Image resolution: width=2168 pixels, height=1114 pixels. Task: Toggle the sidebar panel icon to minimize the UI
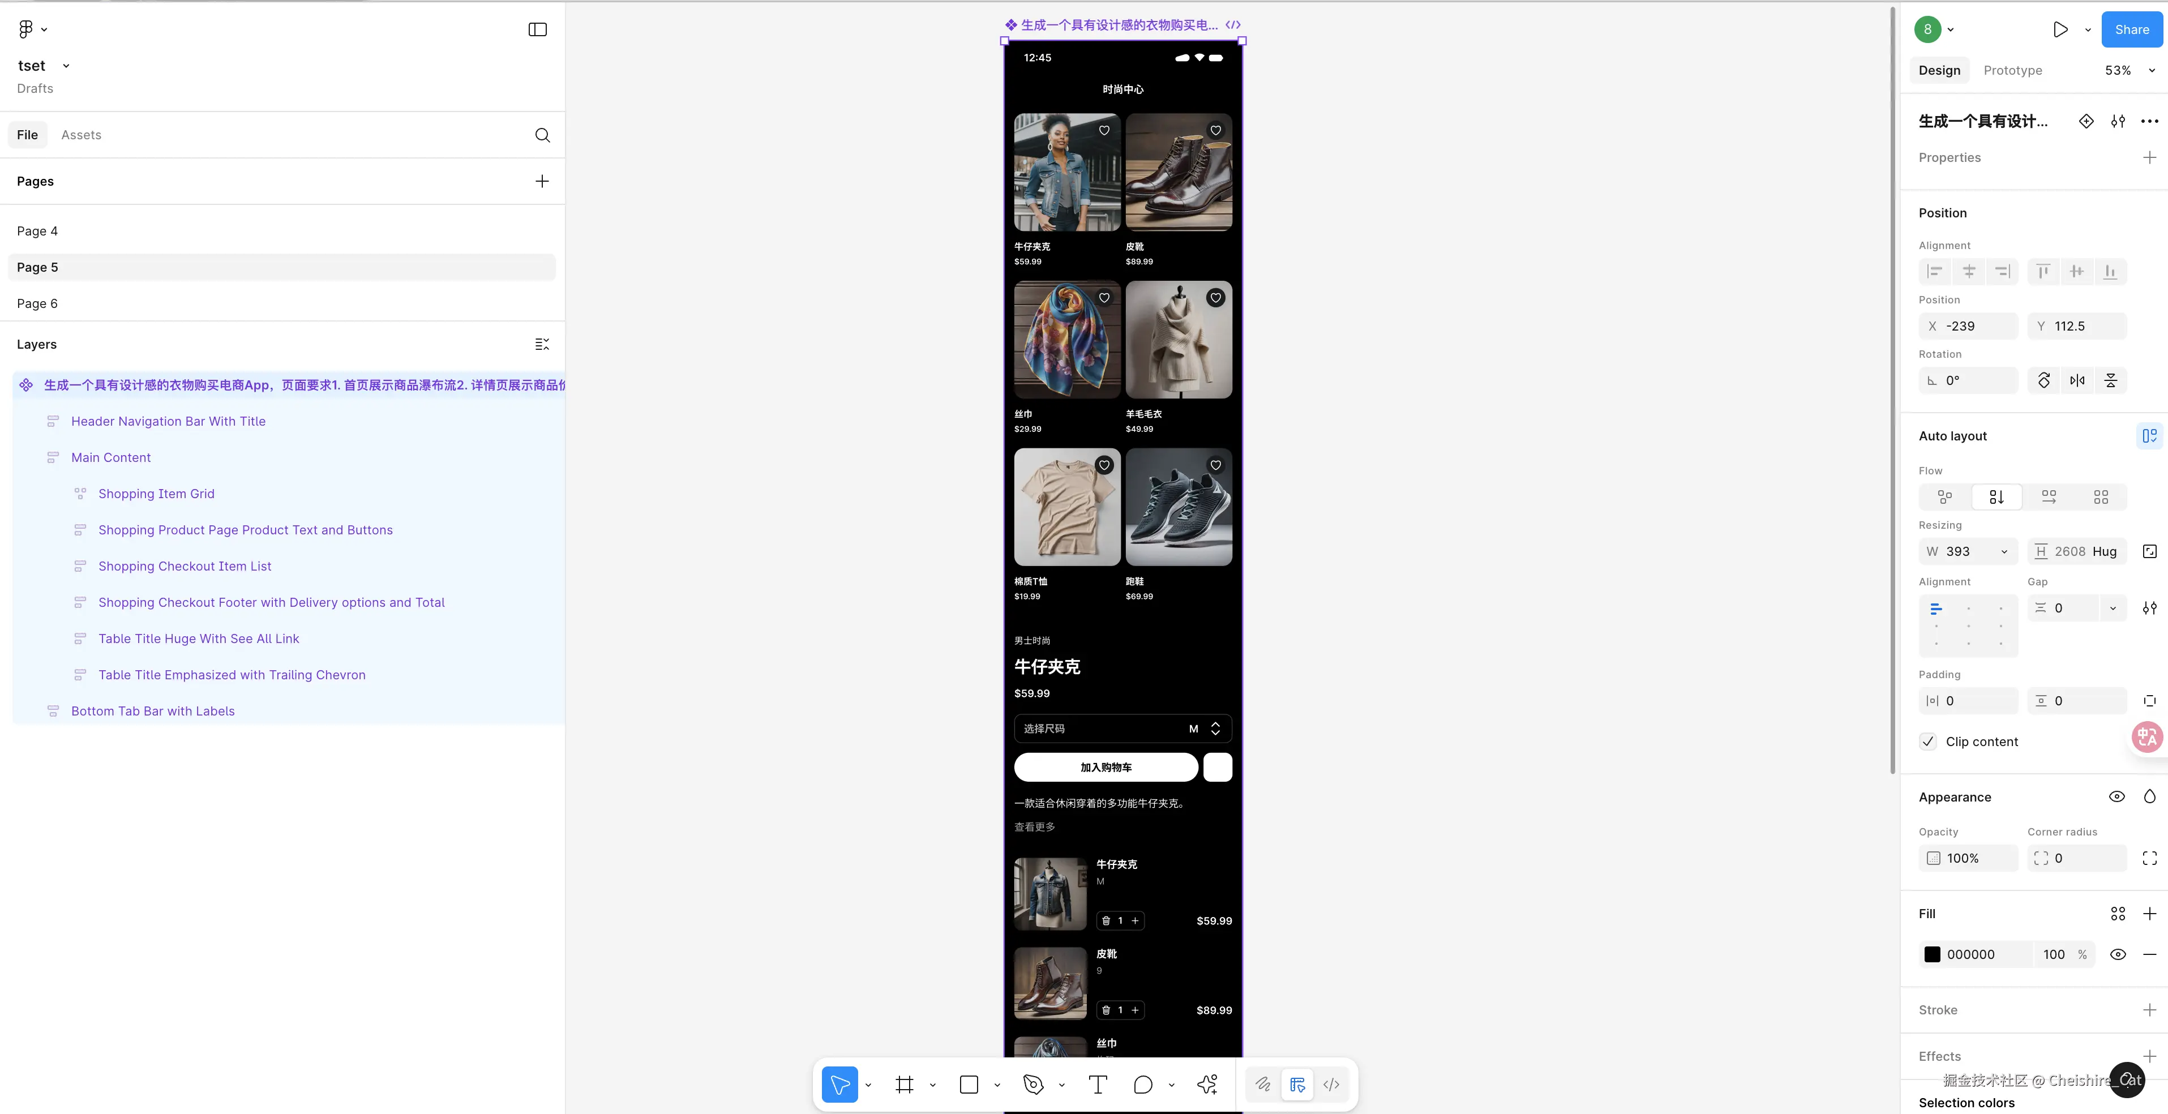tap(538, 29)
